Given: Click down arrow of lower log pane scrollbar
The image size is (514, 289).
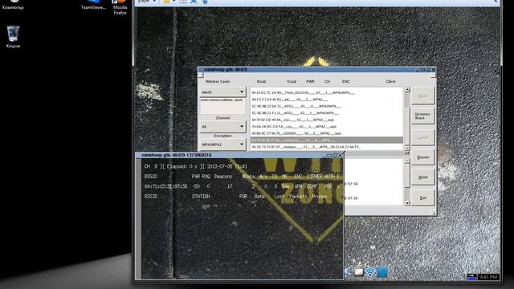Looking at the screenshot, I should pyautogui.click(x=407, y=203).
